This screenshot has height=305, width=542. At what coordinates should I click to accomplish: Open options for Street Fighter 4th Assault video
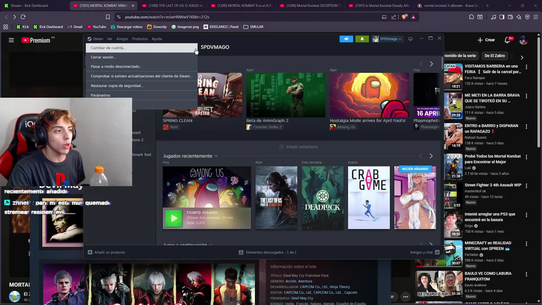coord(526,186)
